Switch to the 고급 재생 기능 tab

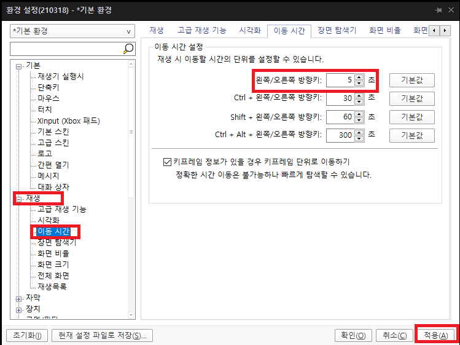tap(202, 30)
